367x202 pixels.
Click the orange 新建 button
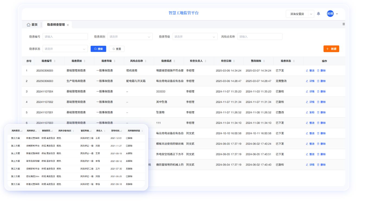[x=331, y=49]
